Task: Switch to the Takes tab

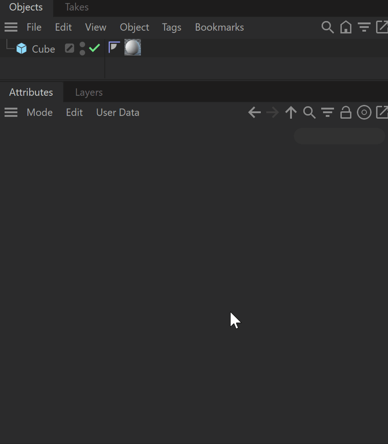Action: click(76, 7)
